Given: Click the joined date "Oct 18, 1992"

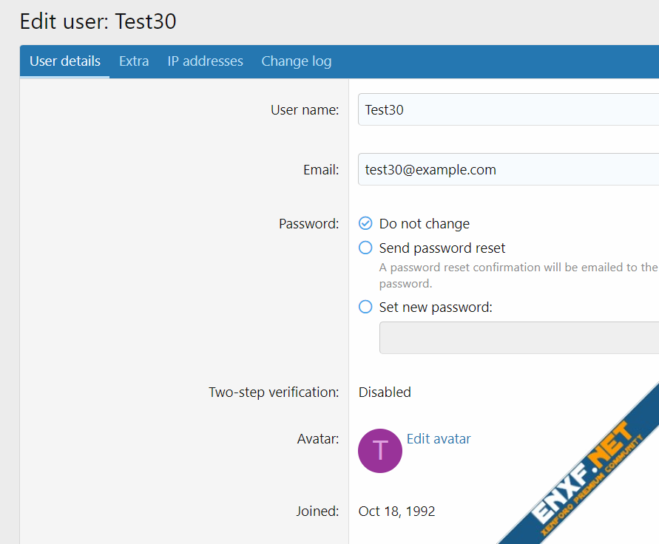Looking at the screenshot, I should click(x=396, y=511).
